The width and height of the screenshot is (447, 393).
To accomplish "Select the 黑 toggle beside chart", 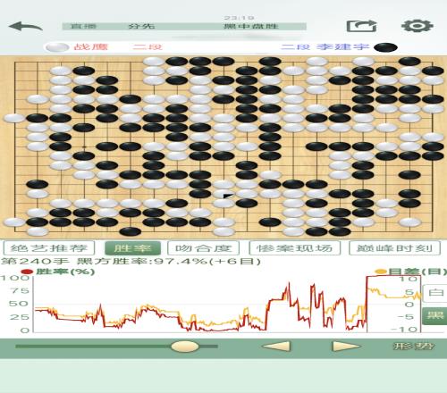I will point(435,315).
